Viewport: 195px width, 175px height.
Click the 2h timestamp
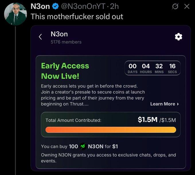pyautogui.click(x=114, y=6)
